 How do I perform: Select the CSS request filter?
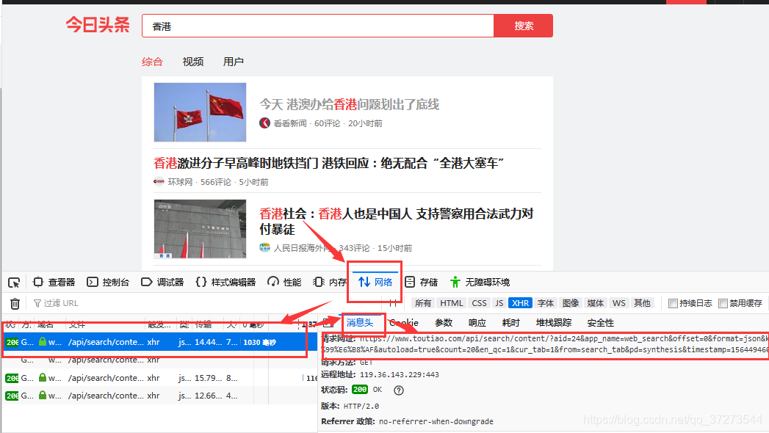pos(479,303)
